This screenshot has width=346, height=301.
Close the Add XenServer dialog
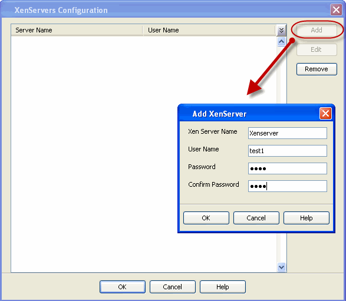(x=326, y=114)
